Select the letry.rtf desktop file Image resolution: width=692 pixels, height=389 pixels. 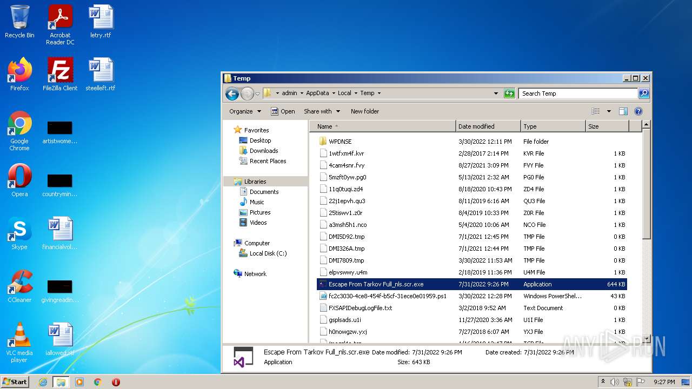[101, 22]
